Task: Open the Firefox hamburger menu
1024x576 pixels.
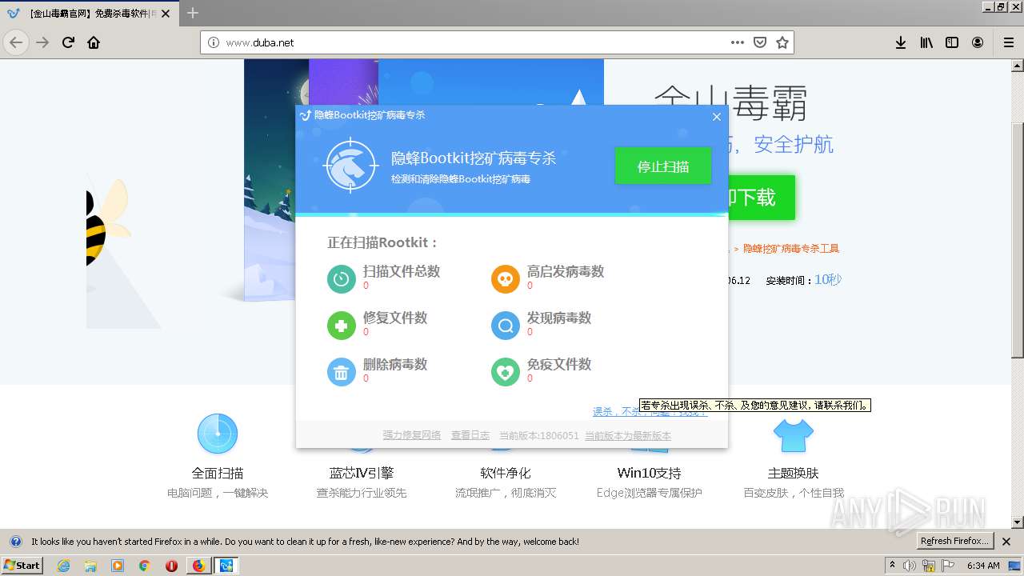Action: (1009, 42)
